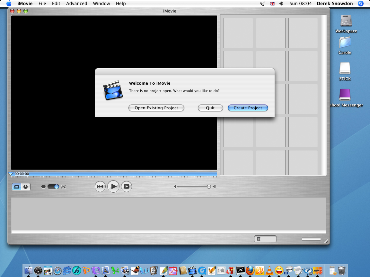This screenshot has height=277, width=370.
Task: Open Adobe Acrobat from the Dock
Action: [x=173, y=270]
